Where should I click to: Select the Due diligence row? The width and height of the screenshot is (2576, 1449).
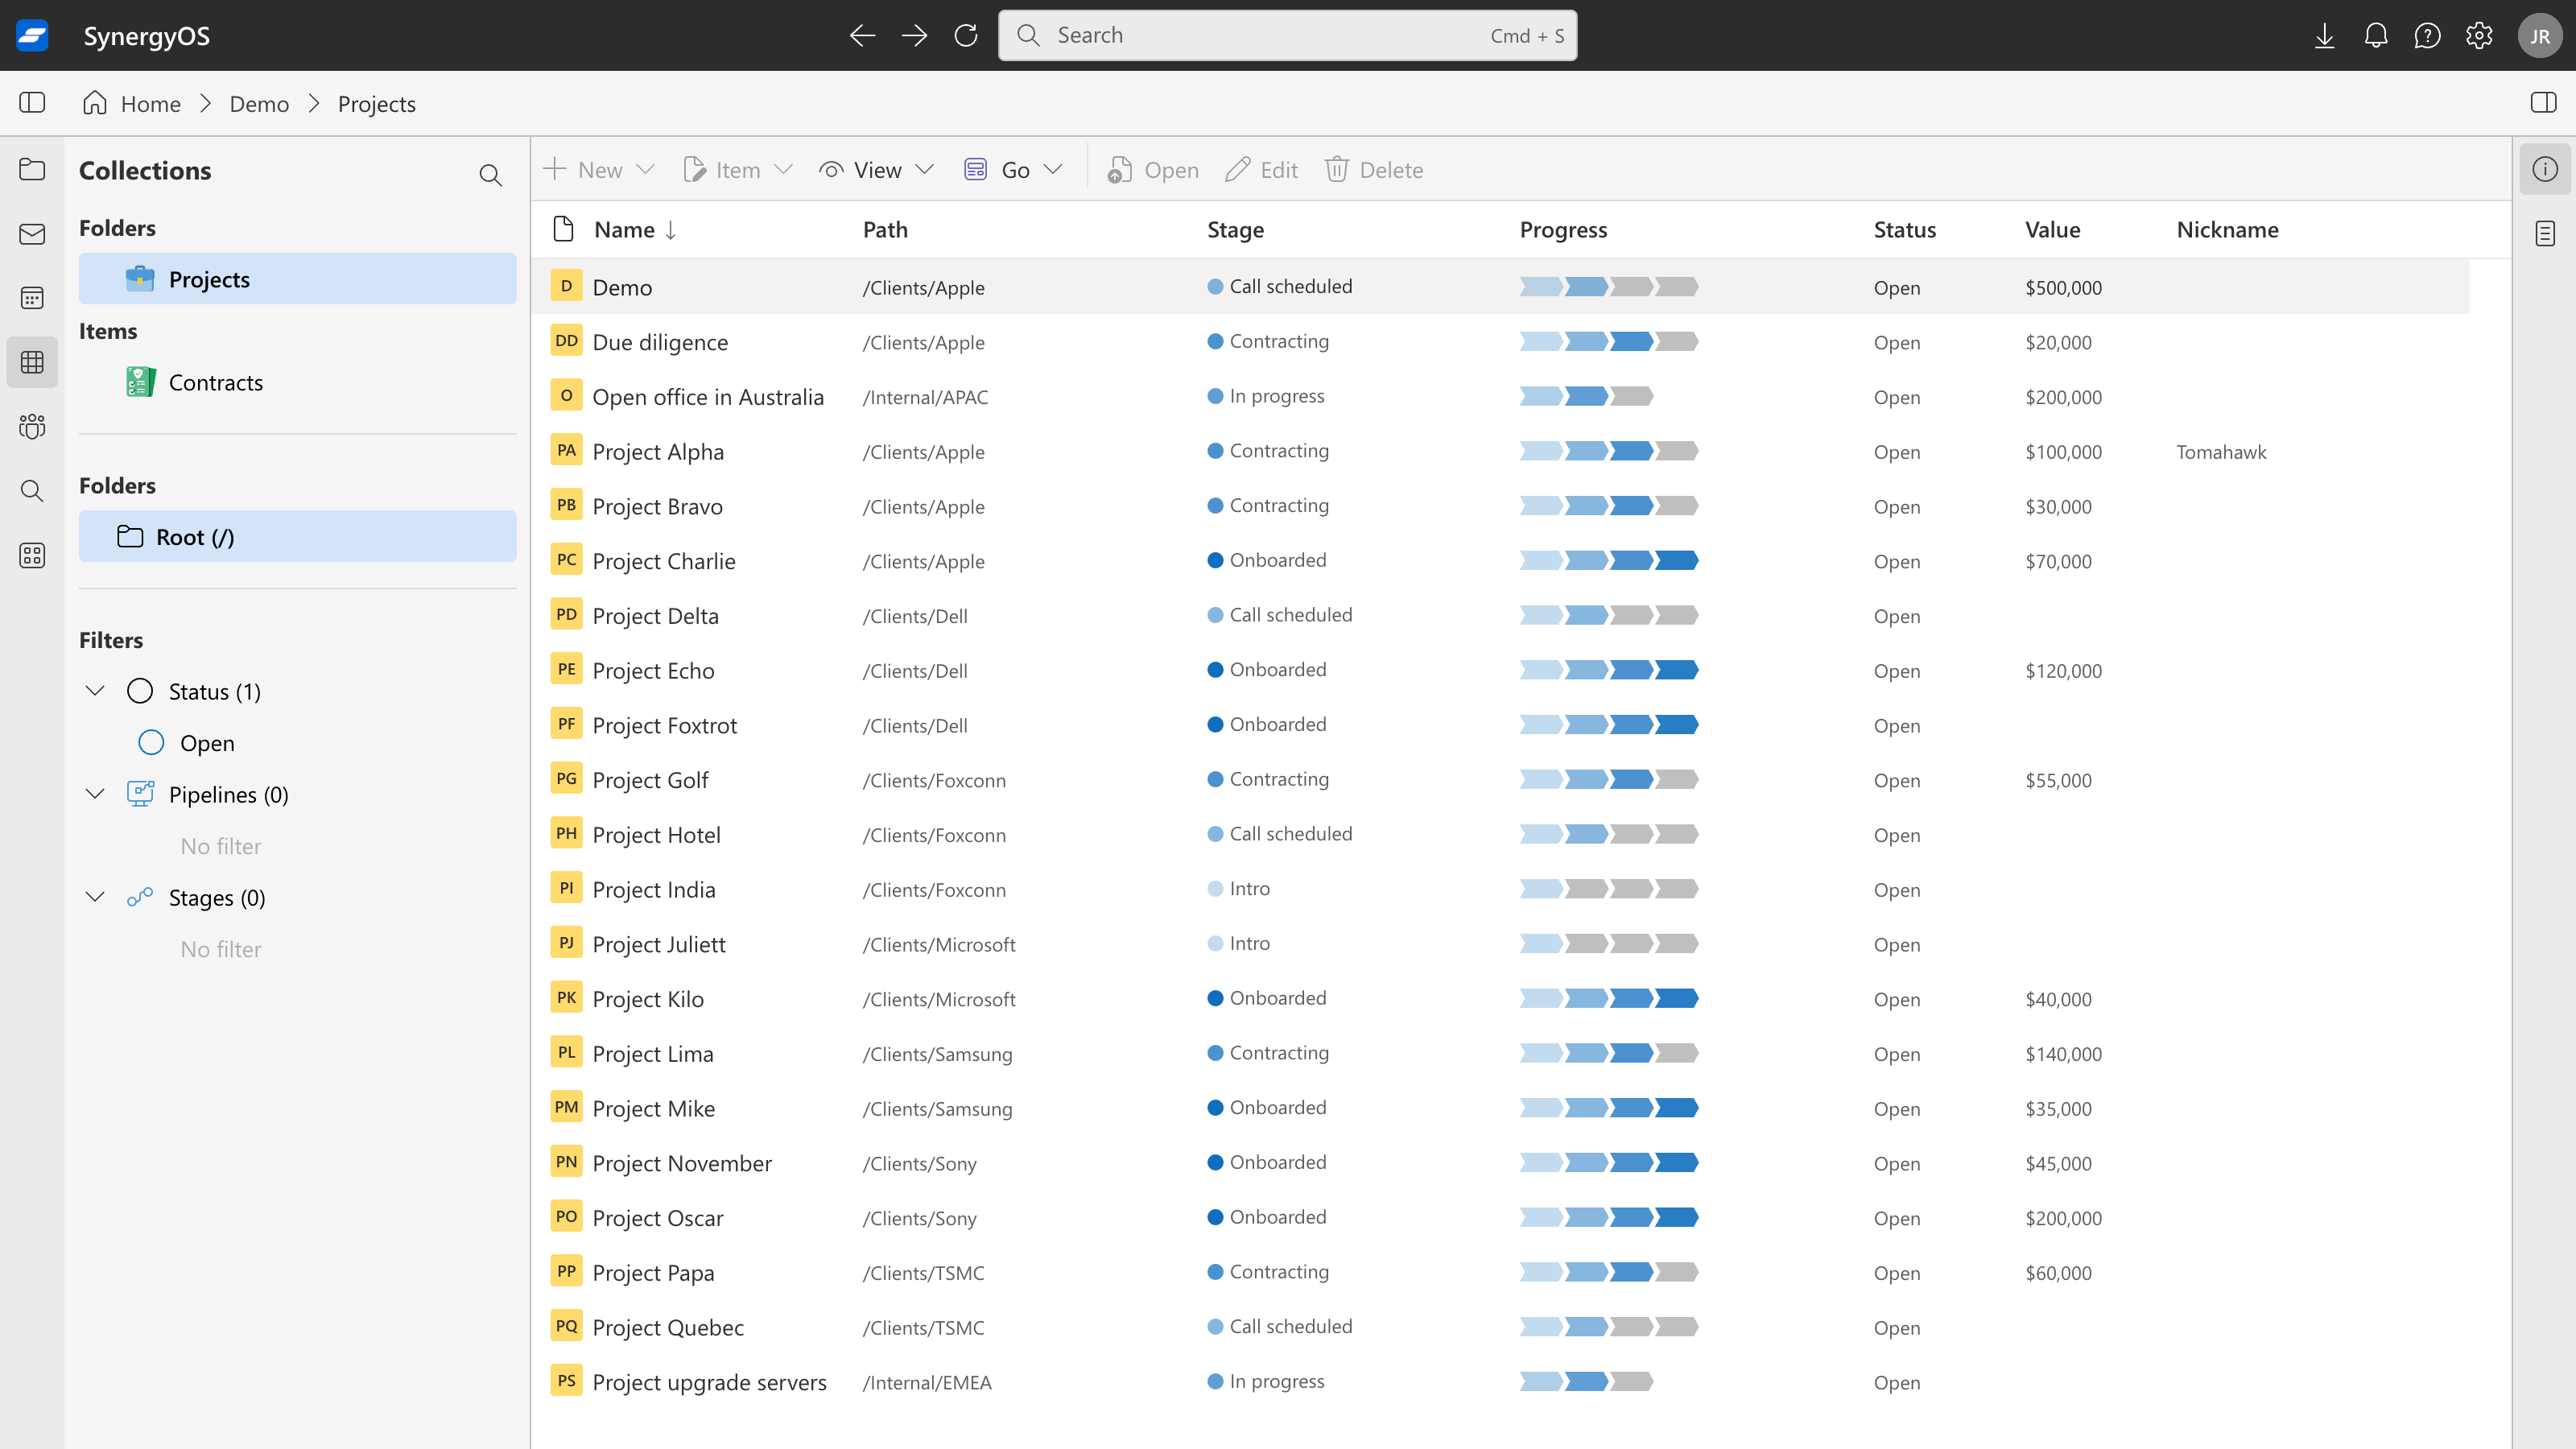click(1500, 341)
